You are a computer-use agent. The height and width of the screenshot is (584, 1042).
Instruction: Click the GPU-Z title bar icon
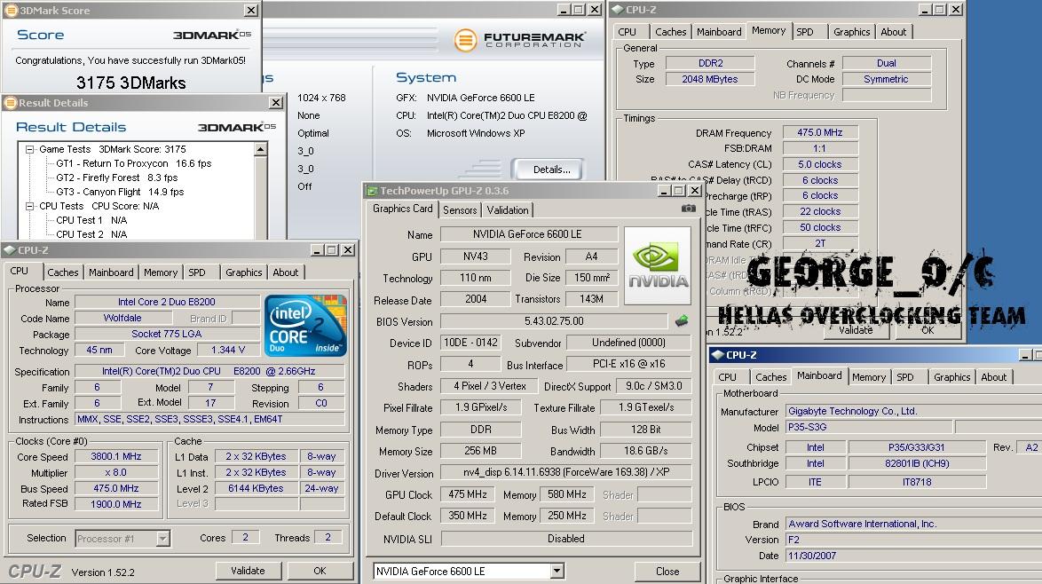point(372,191)
